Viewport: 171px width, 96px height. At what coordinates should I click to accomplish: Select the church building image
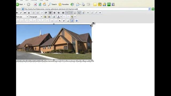(54, 42)
